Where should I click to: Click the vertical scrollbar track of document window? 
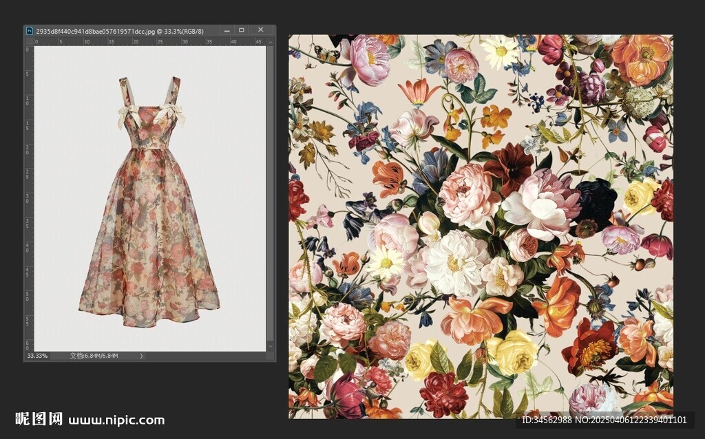(x=271, y=193)
